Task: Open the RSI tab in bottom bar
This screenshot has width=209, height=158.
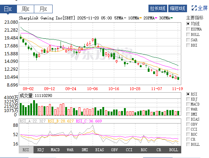Action: 26,150
